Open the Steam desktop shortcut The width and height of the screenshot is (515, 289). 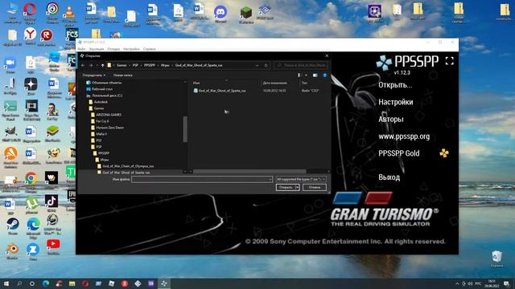pos(13,224)
